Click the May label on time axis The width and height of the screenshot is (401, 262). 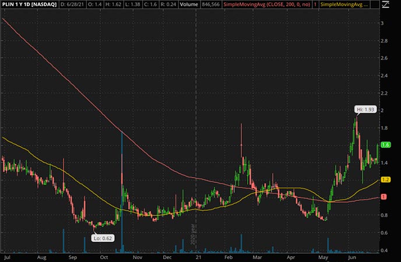pos(323,257)
